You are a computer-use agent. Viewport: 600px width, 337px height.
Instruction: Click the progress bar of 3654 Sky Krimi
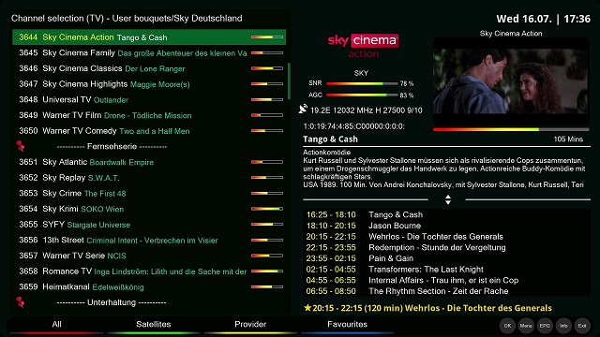coord(267,209)
